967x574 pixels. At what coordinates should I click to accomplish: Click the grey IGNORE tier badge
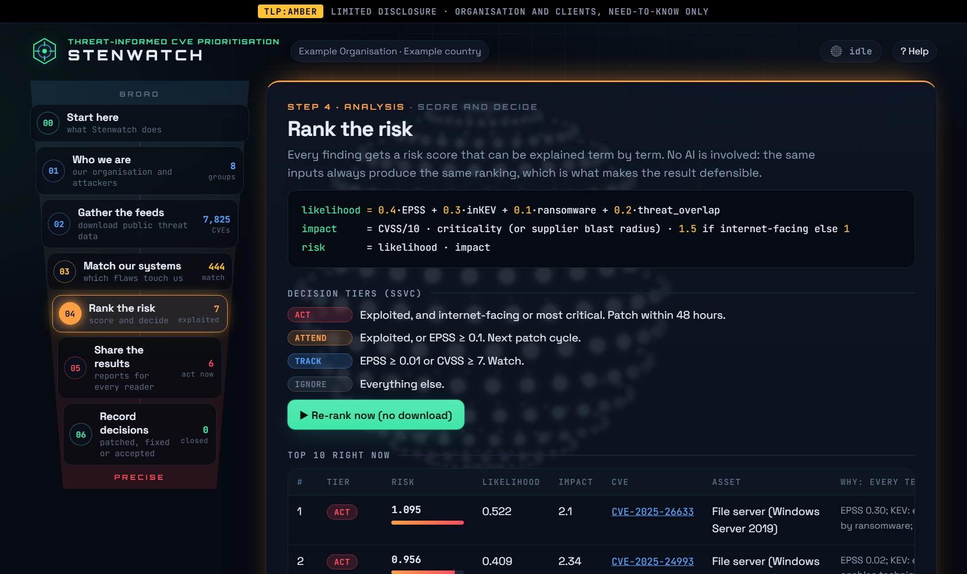320,384
